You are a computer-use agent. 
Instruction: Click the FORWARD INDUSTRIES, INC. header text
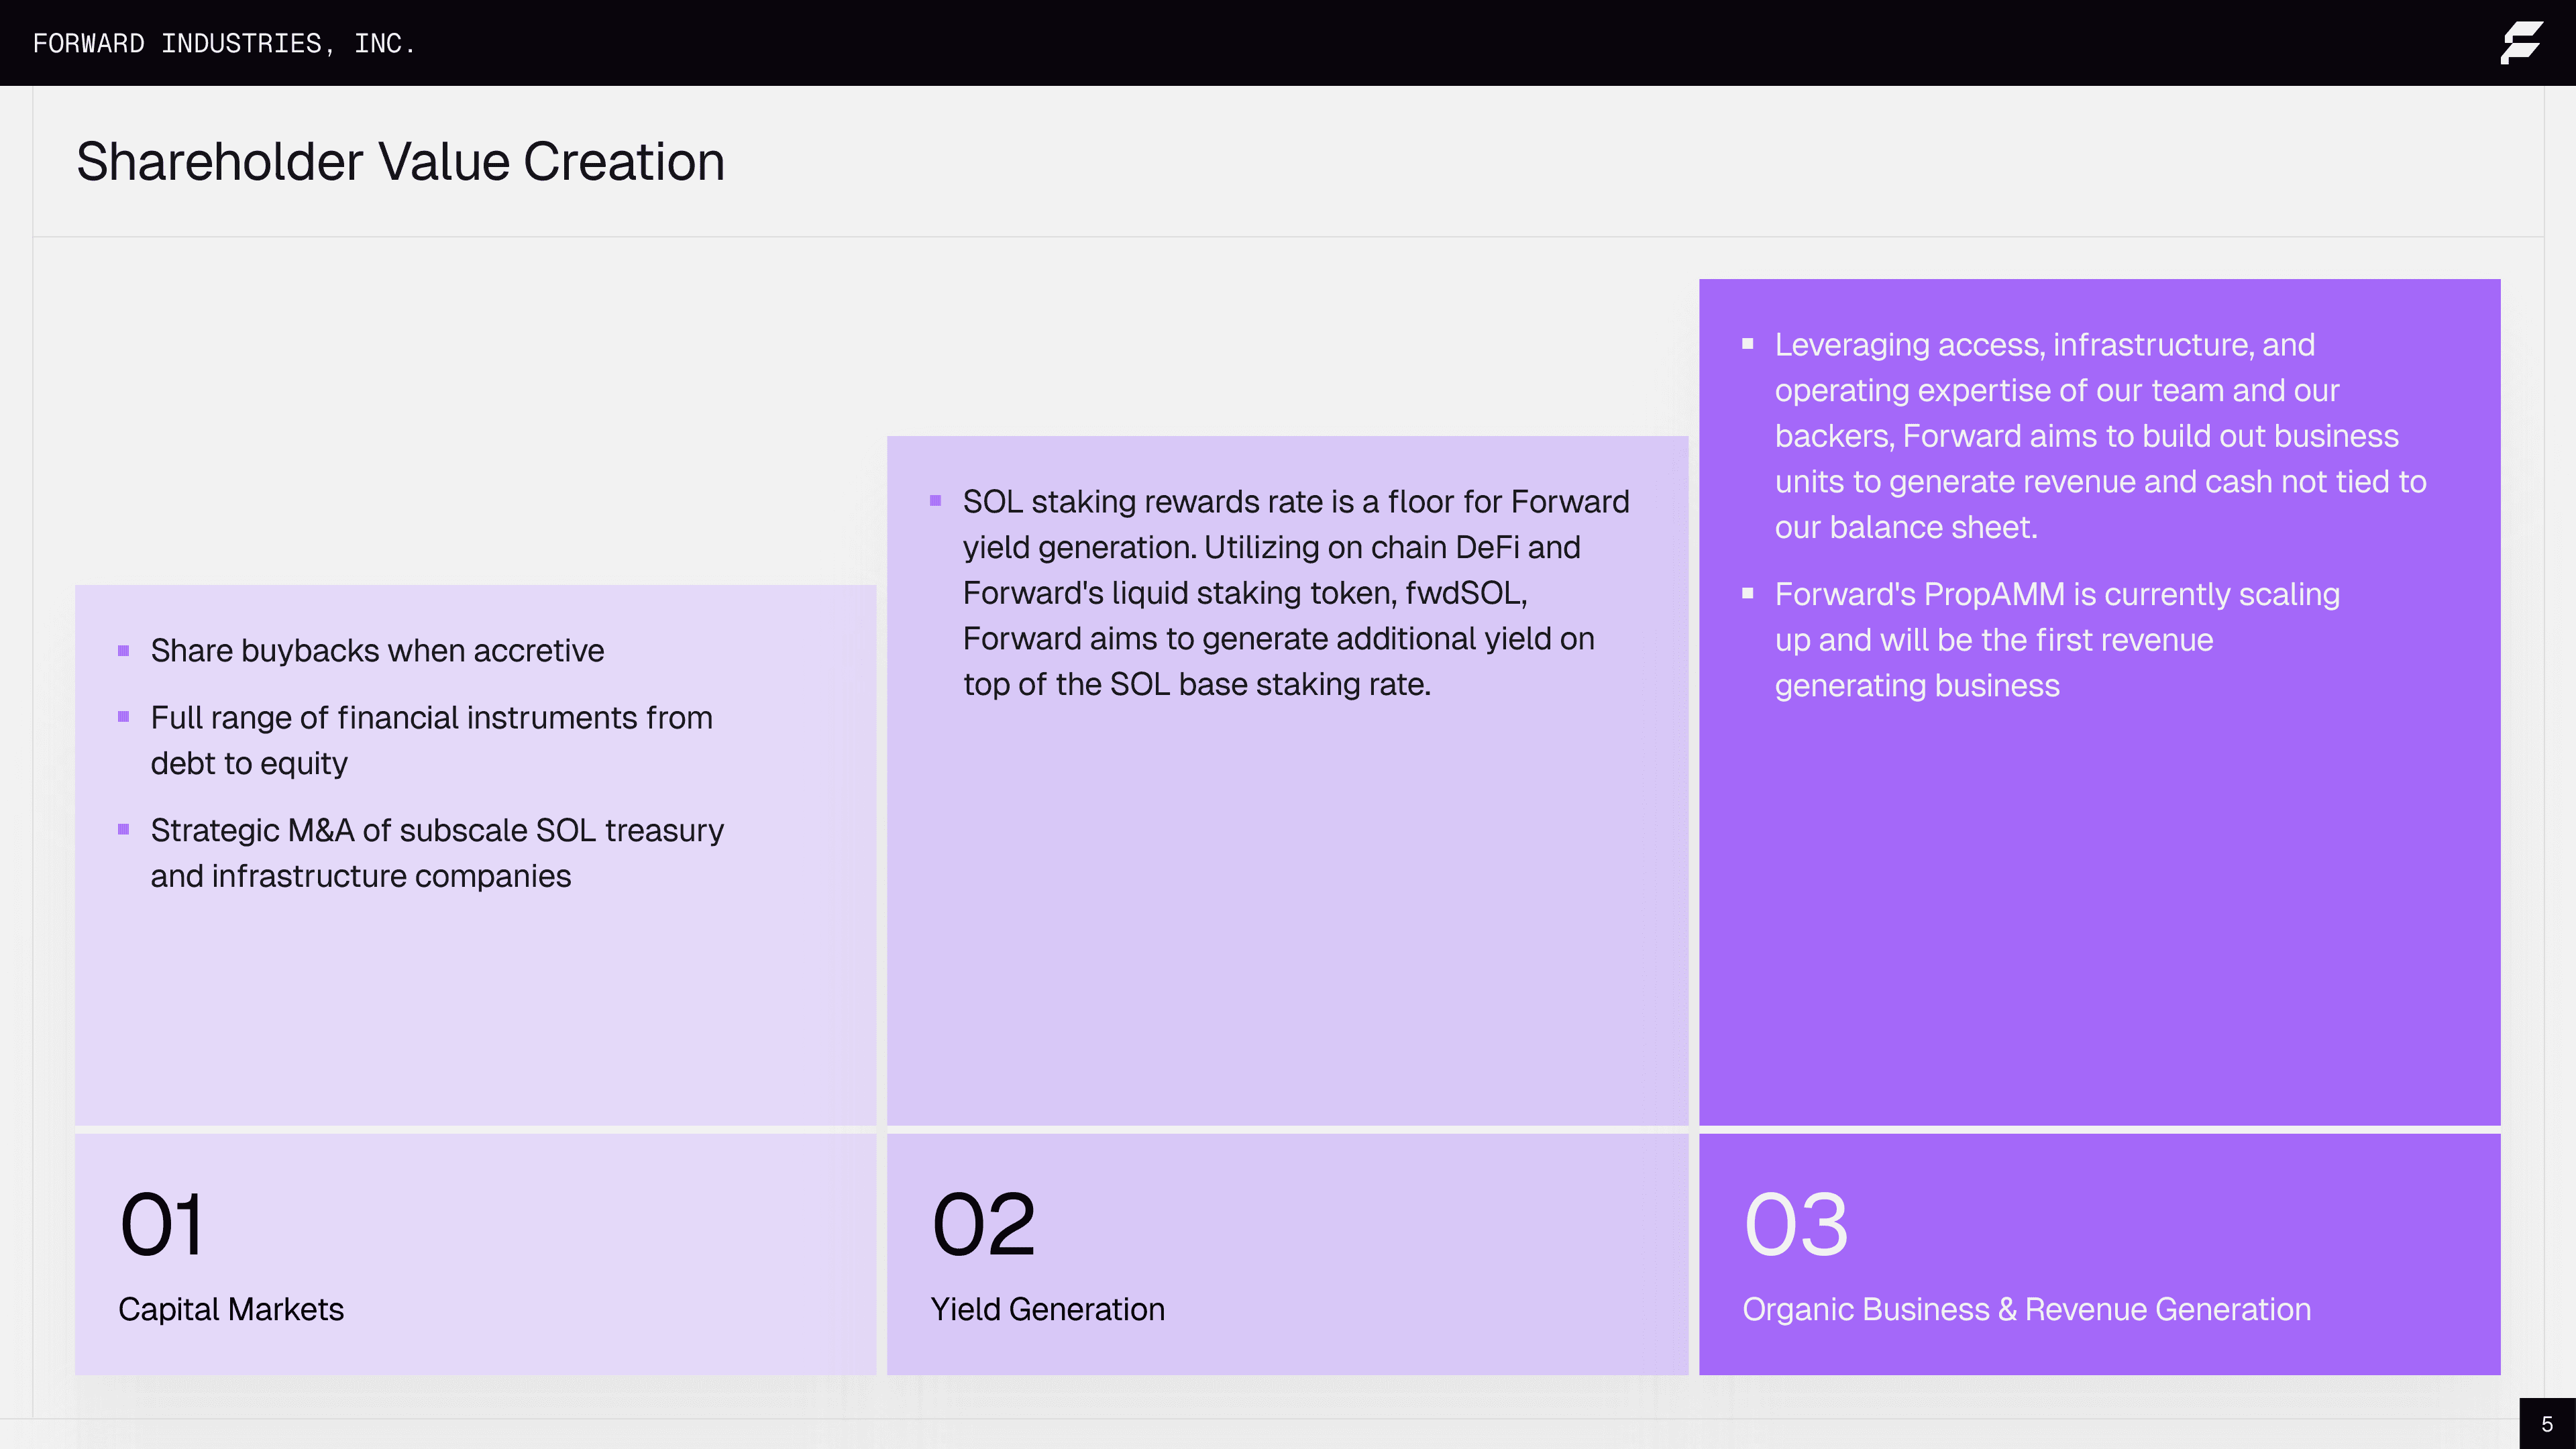(x=223, y=44)
